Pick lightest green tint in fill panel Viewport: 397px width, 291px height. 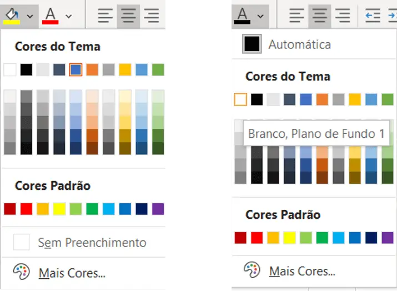(x=158, y=96)
